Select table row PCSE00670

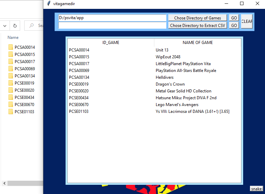[154, 105]
